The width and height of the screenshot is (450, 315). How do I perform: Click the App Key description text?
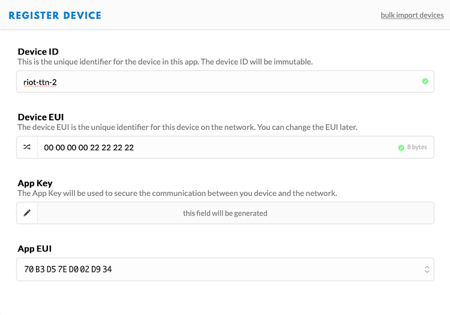click(x=177, y=193)
